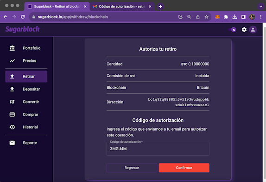
Task: Close the Sugarblock browser tab
Action: pyautogui.click(x=85, y=6)
